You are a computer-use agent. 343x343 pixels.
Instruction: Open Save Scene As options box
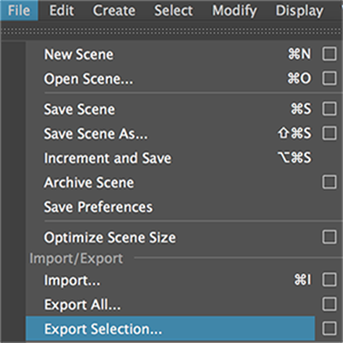[x=329, y=133]
